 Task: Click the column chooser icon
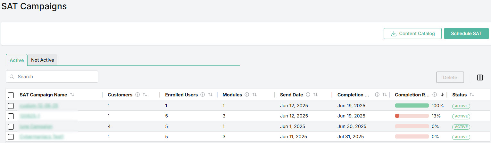click(480, 78)
